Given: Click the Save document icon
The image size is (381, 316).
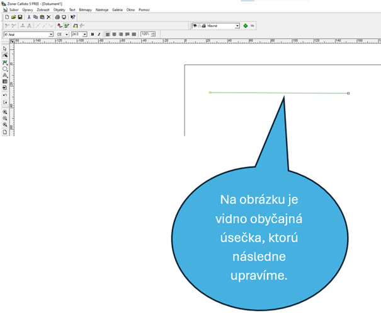Looking at the screenshot, I should [20, 17].
